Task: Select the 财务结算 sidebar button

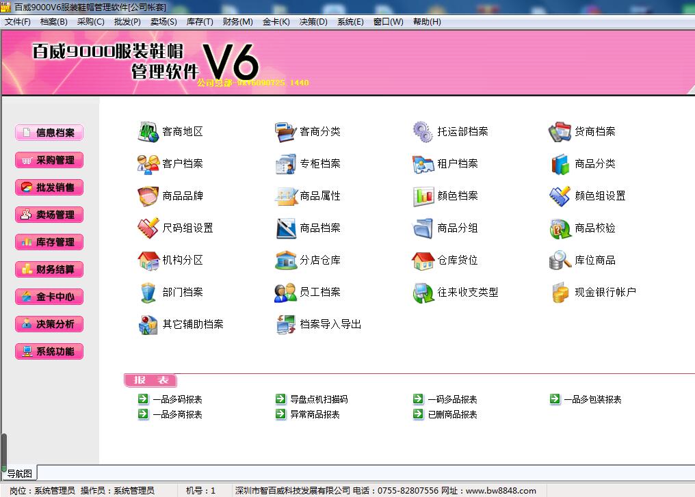Action: coord(49,269)
